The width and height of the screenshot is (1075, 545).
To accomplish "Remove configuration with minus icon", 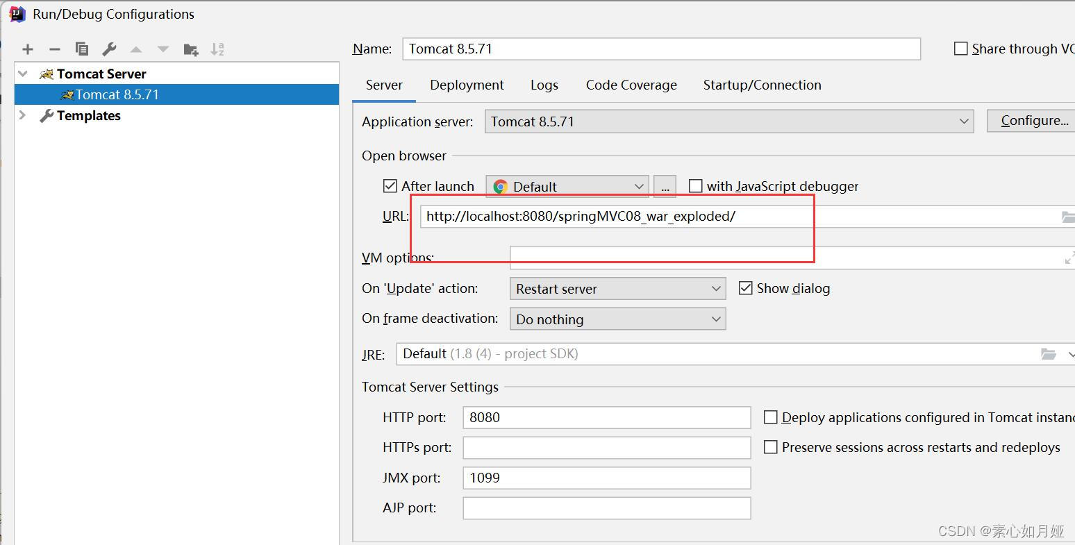I will [x=55, y=49].
